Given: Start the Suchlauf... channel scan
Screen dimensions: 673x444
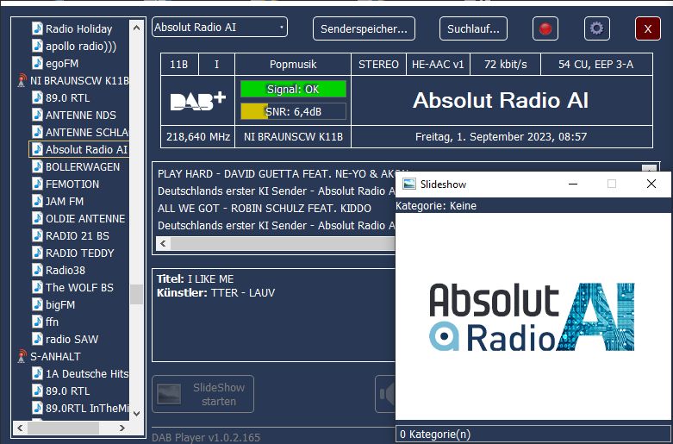Looking at the screenshot, I should click(473, 28).
